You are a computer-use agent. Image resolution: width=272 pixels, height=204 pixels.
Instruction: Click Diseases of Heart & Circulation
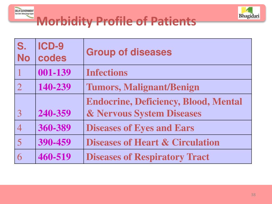(x=153, y=142)
